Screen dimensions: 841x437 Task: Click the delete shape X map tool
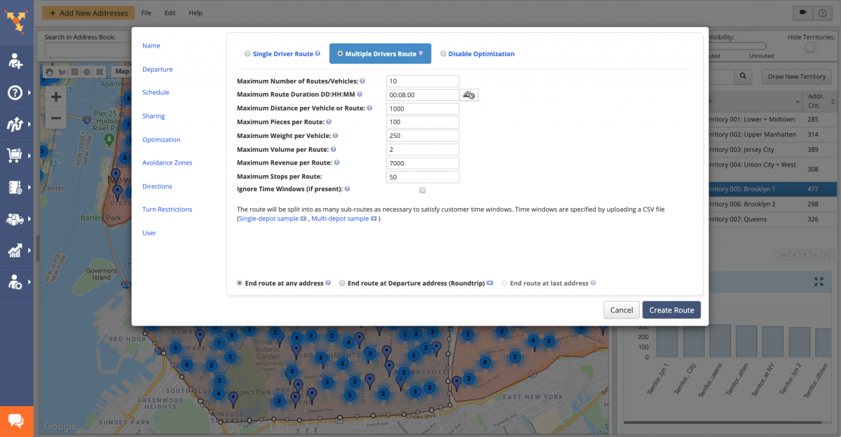click(100, 71)
